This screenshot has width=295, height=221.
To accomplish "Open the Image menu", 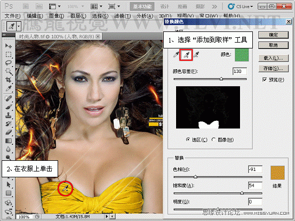I will coord(57,16).
